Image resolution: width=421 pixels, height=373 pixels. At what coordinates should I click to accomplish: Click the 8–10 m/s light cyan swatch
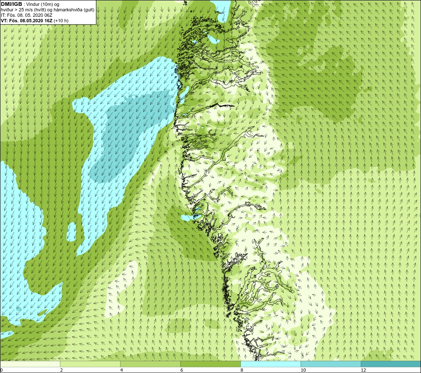271,364
